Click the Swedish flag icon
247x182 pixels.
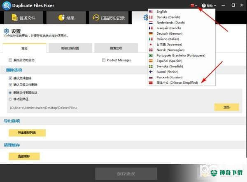click(x=151, y=66)
